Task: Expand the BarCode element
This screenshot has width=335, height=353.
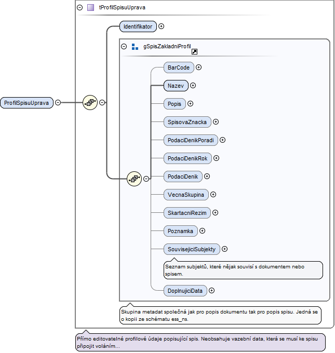Action: 199,67
